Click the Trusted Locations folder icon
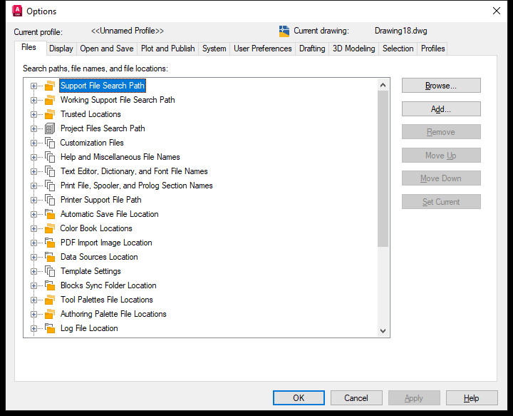This screenshot has width=513, height=416. coord(50,114)
